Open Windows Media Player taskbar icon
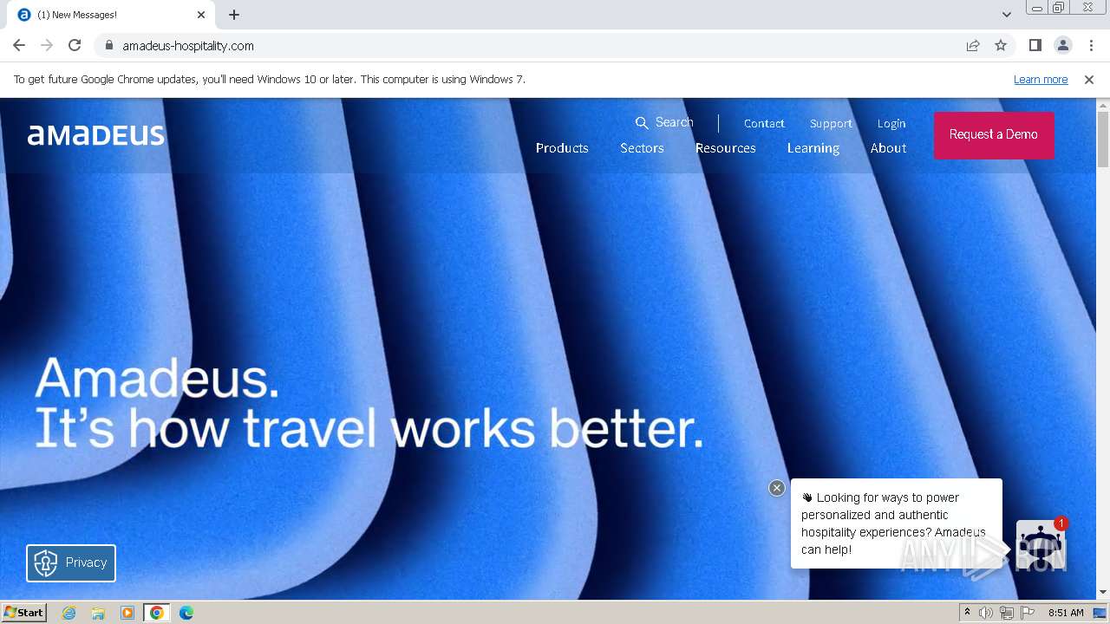Image resolution: width=1110 pixels, height=624 pixels. 127,613
